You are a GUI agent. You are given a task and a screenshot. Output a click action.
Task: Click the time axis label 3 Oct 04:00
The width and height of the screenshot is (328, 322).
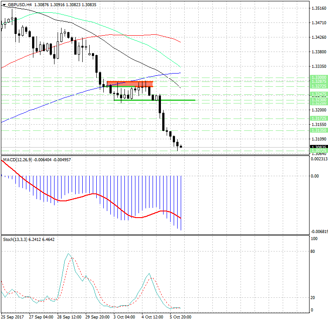tap(124, 317)
